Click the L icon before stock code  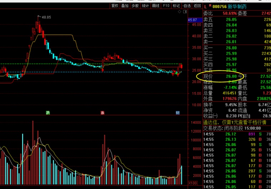tap(205, 6)
